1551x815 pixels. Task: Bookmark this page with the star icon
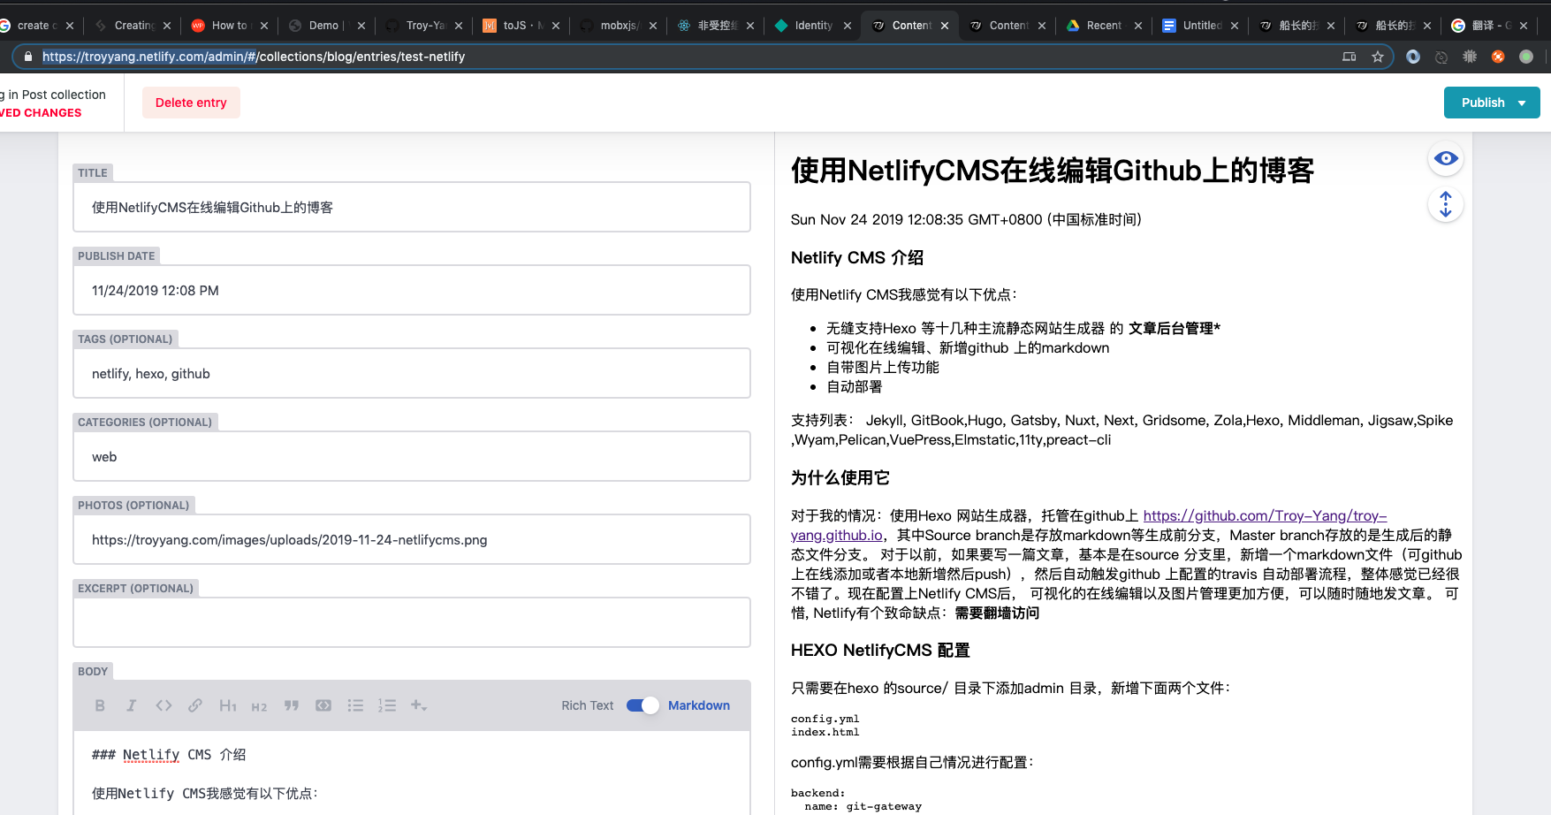pos(1377,57)
